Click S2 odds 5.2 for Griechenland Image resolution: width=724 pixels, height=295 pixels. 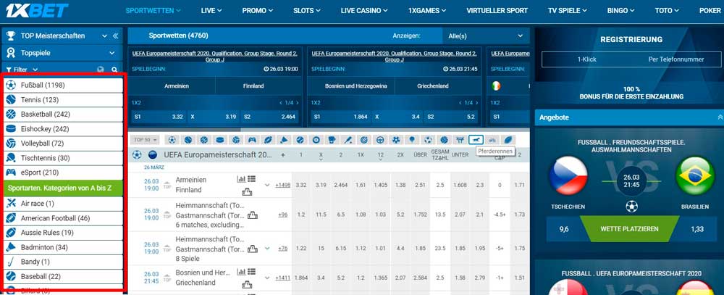click(x=450, y=117)
